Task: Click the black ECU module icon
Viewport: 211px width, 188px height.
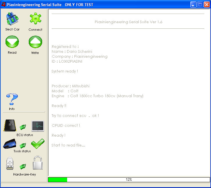Action: [10, 125]
